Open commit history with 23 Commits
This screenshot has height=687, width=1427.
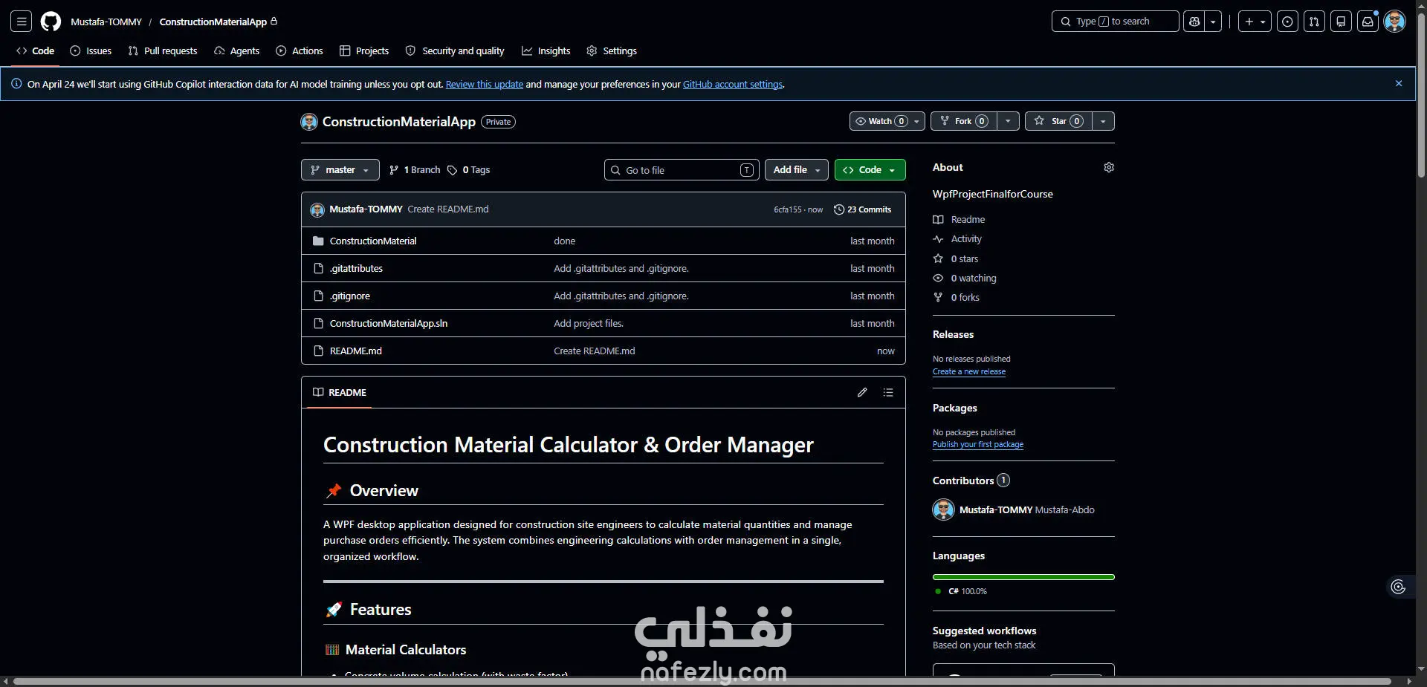click(862, 209)
